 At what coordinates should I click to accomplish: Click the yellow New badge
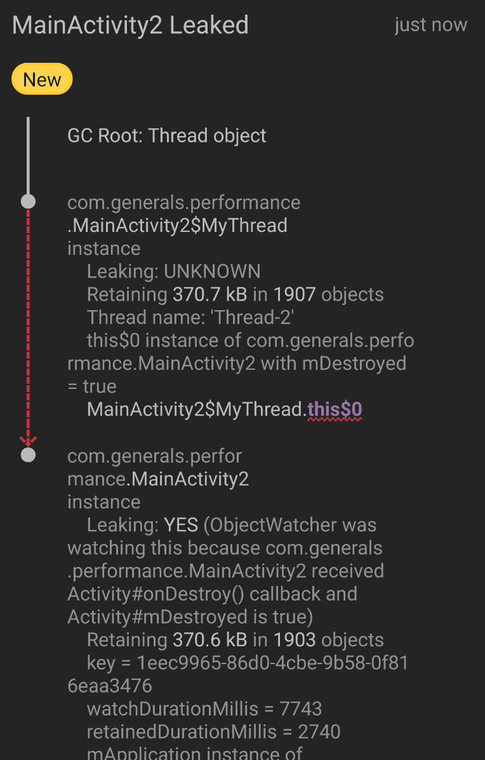(x=42, y=79)
